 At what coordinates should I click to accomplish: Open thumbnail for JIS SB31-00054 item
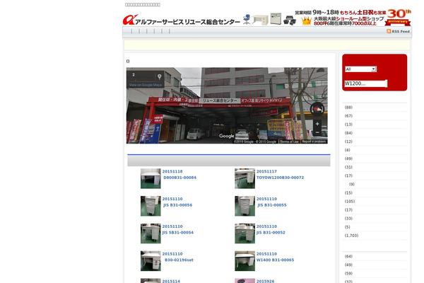click(x=151, y=233)
